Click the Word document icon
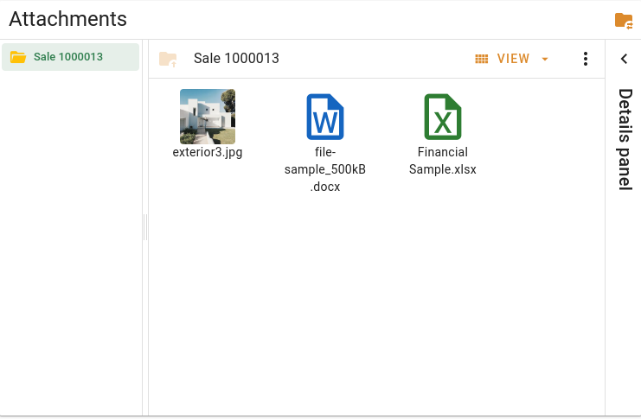The width and height of the screenshot is (641, 419). [325, 117]
